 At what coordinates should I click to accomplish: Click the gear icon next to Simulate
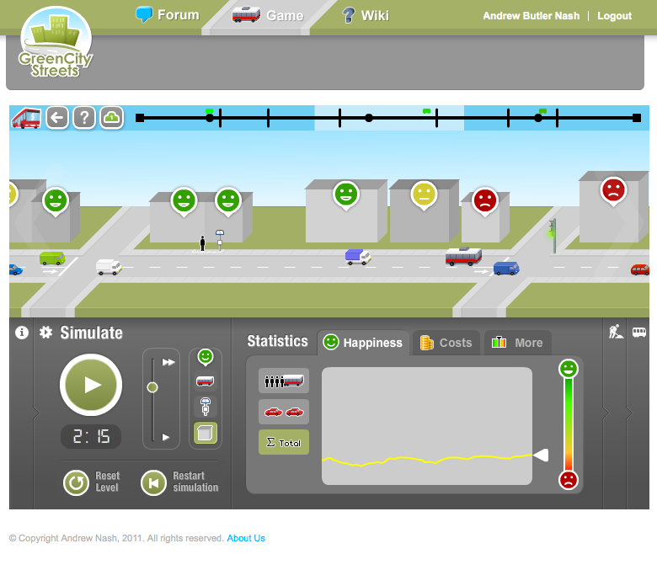(x=45, y=333)
